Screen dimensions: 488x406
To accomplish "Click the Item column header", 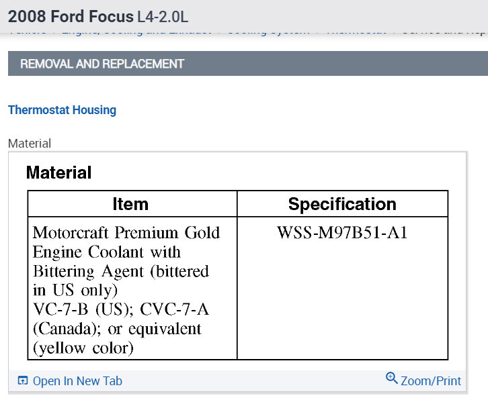I will click(x=130, y=204).
